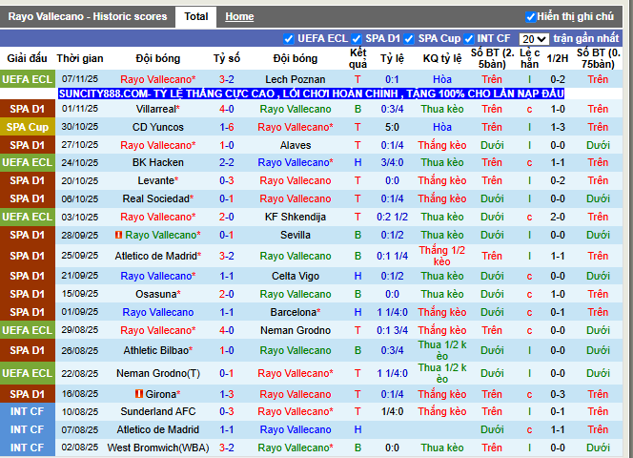633x458 pixels.
Task: Click the half-time score 0-3 in Girona row
Action: click(x=558, y=394)
